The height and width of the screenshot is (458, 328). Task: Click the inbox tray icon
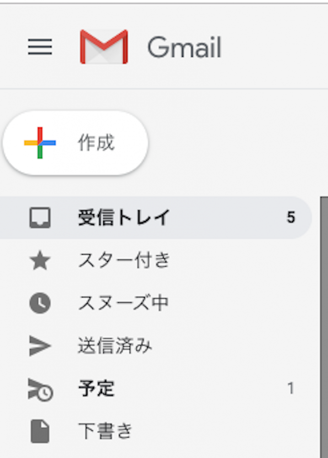pos(40,218)
